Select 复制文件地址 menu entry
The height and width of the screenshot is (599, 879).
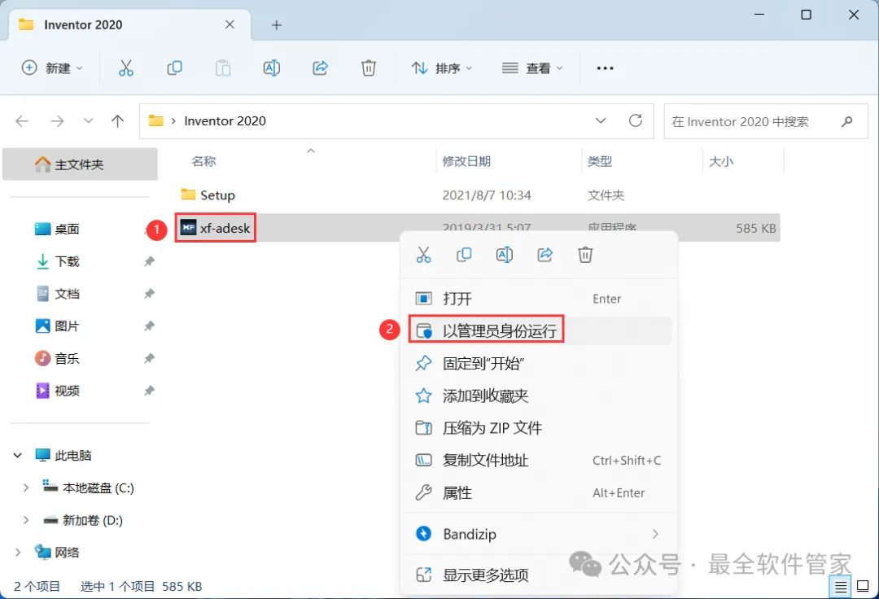tap(540, 461)
